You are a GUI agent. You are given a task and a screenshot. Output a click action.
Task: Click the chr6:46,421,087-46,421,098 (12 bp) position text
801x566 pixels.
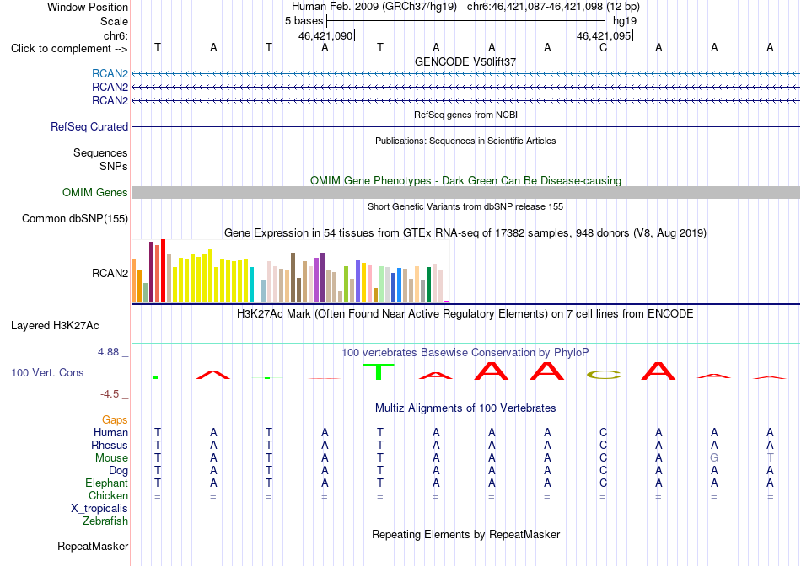(553, 7)
